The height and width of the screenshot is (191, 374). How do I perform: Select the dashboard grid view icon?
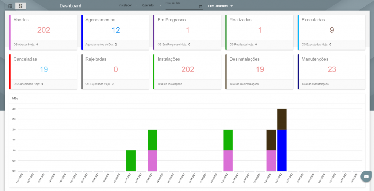(x=20, y=6)
